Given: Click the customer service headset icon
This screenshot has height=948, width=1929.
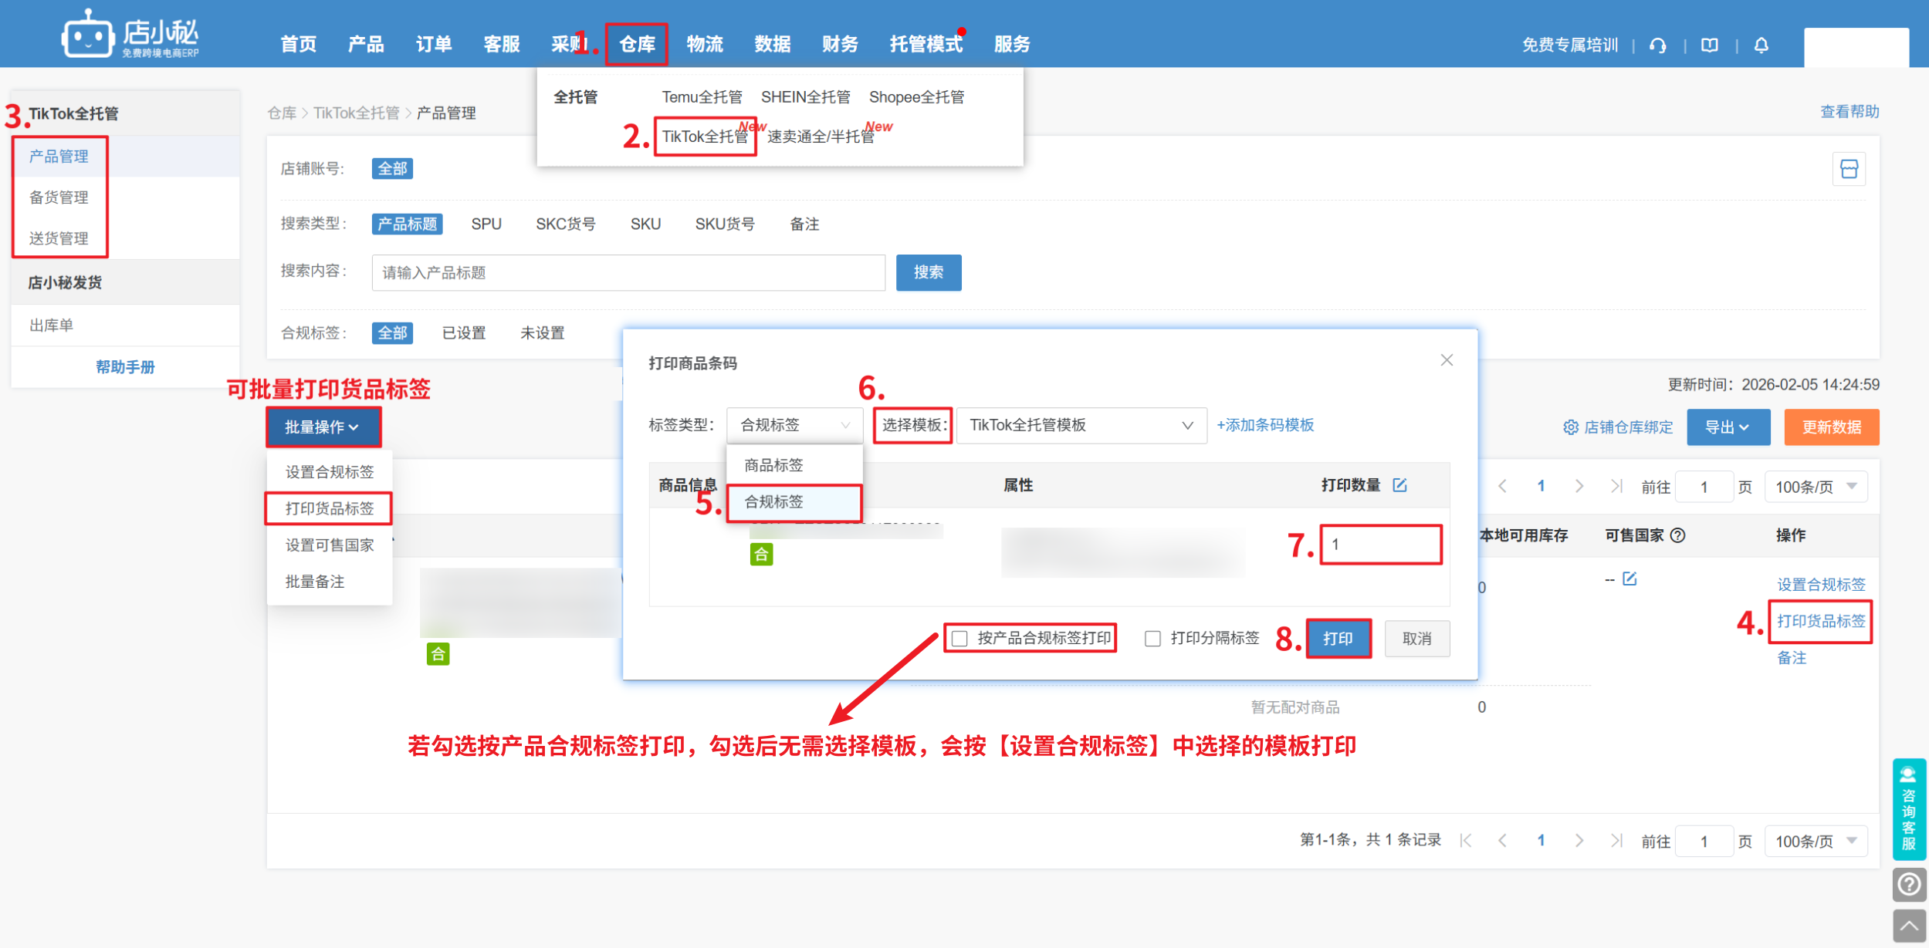Looking at the screenshot, I should pos(1657,46).
